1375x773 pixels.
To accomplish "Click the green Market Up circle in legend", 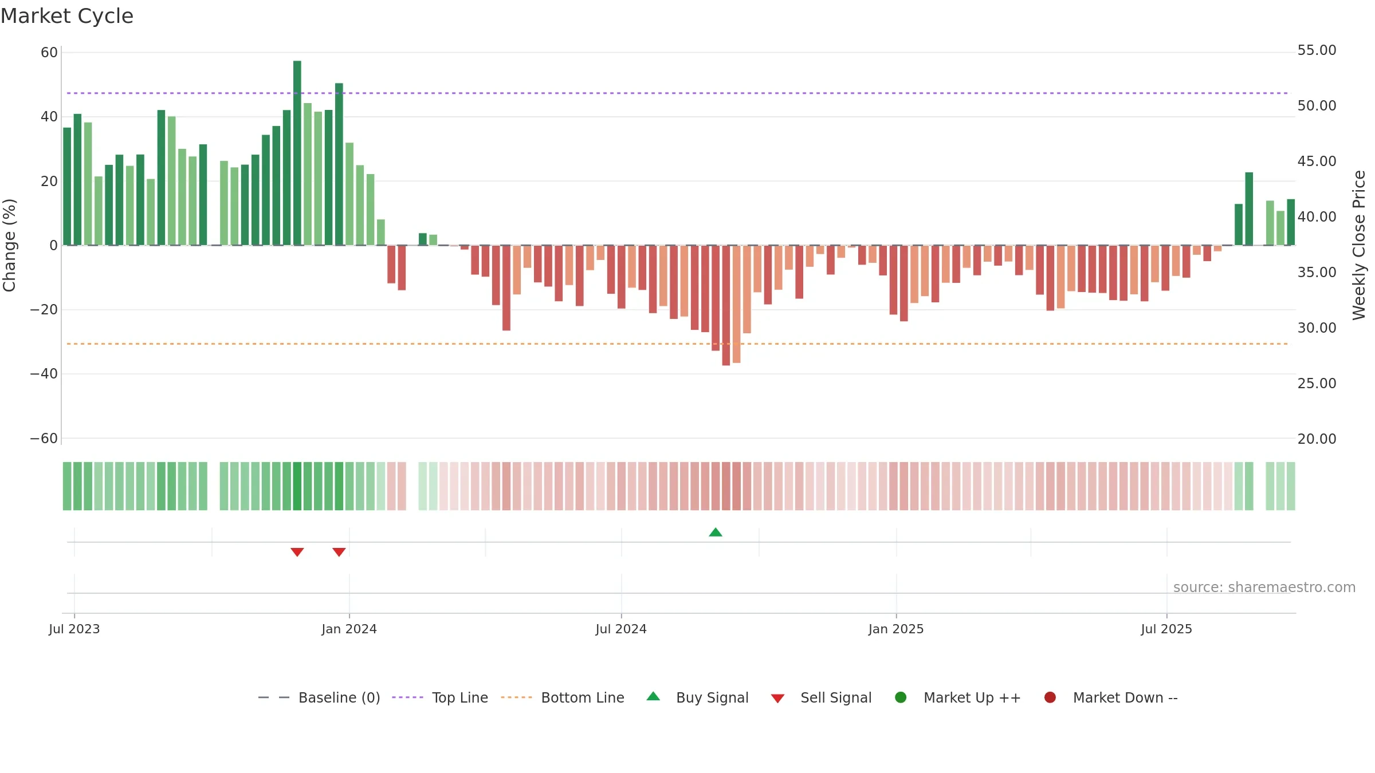I will click(x=901, y=697).
